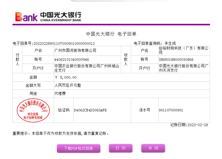The width and height of the screenshot is (222, 159).
Task: Select the receipt title 中国光大银行 电子回单
Action: (111, 34)
